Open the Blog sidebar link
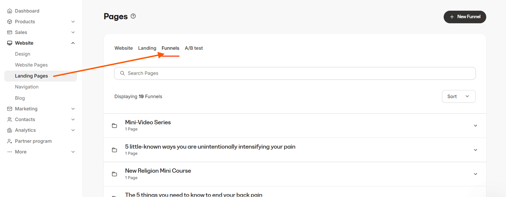506x197 pixels. [x=20, y=98]
